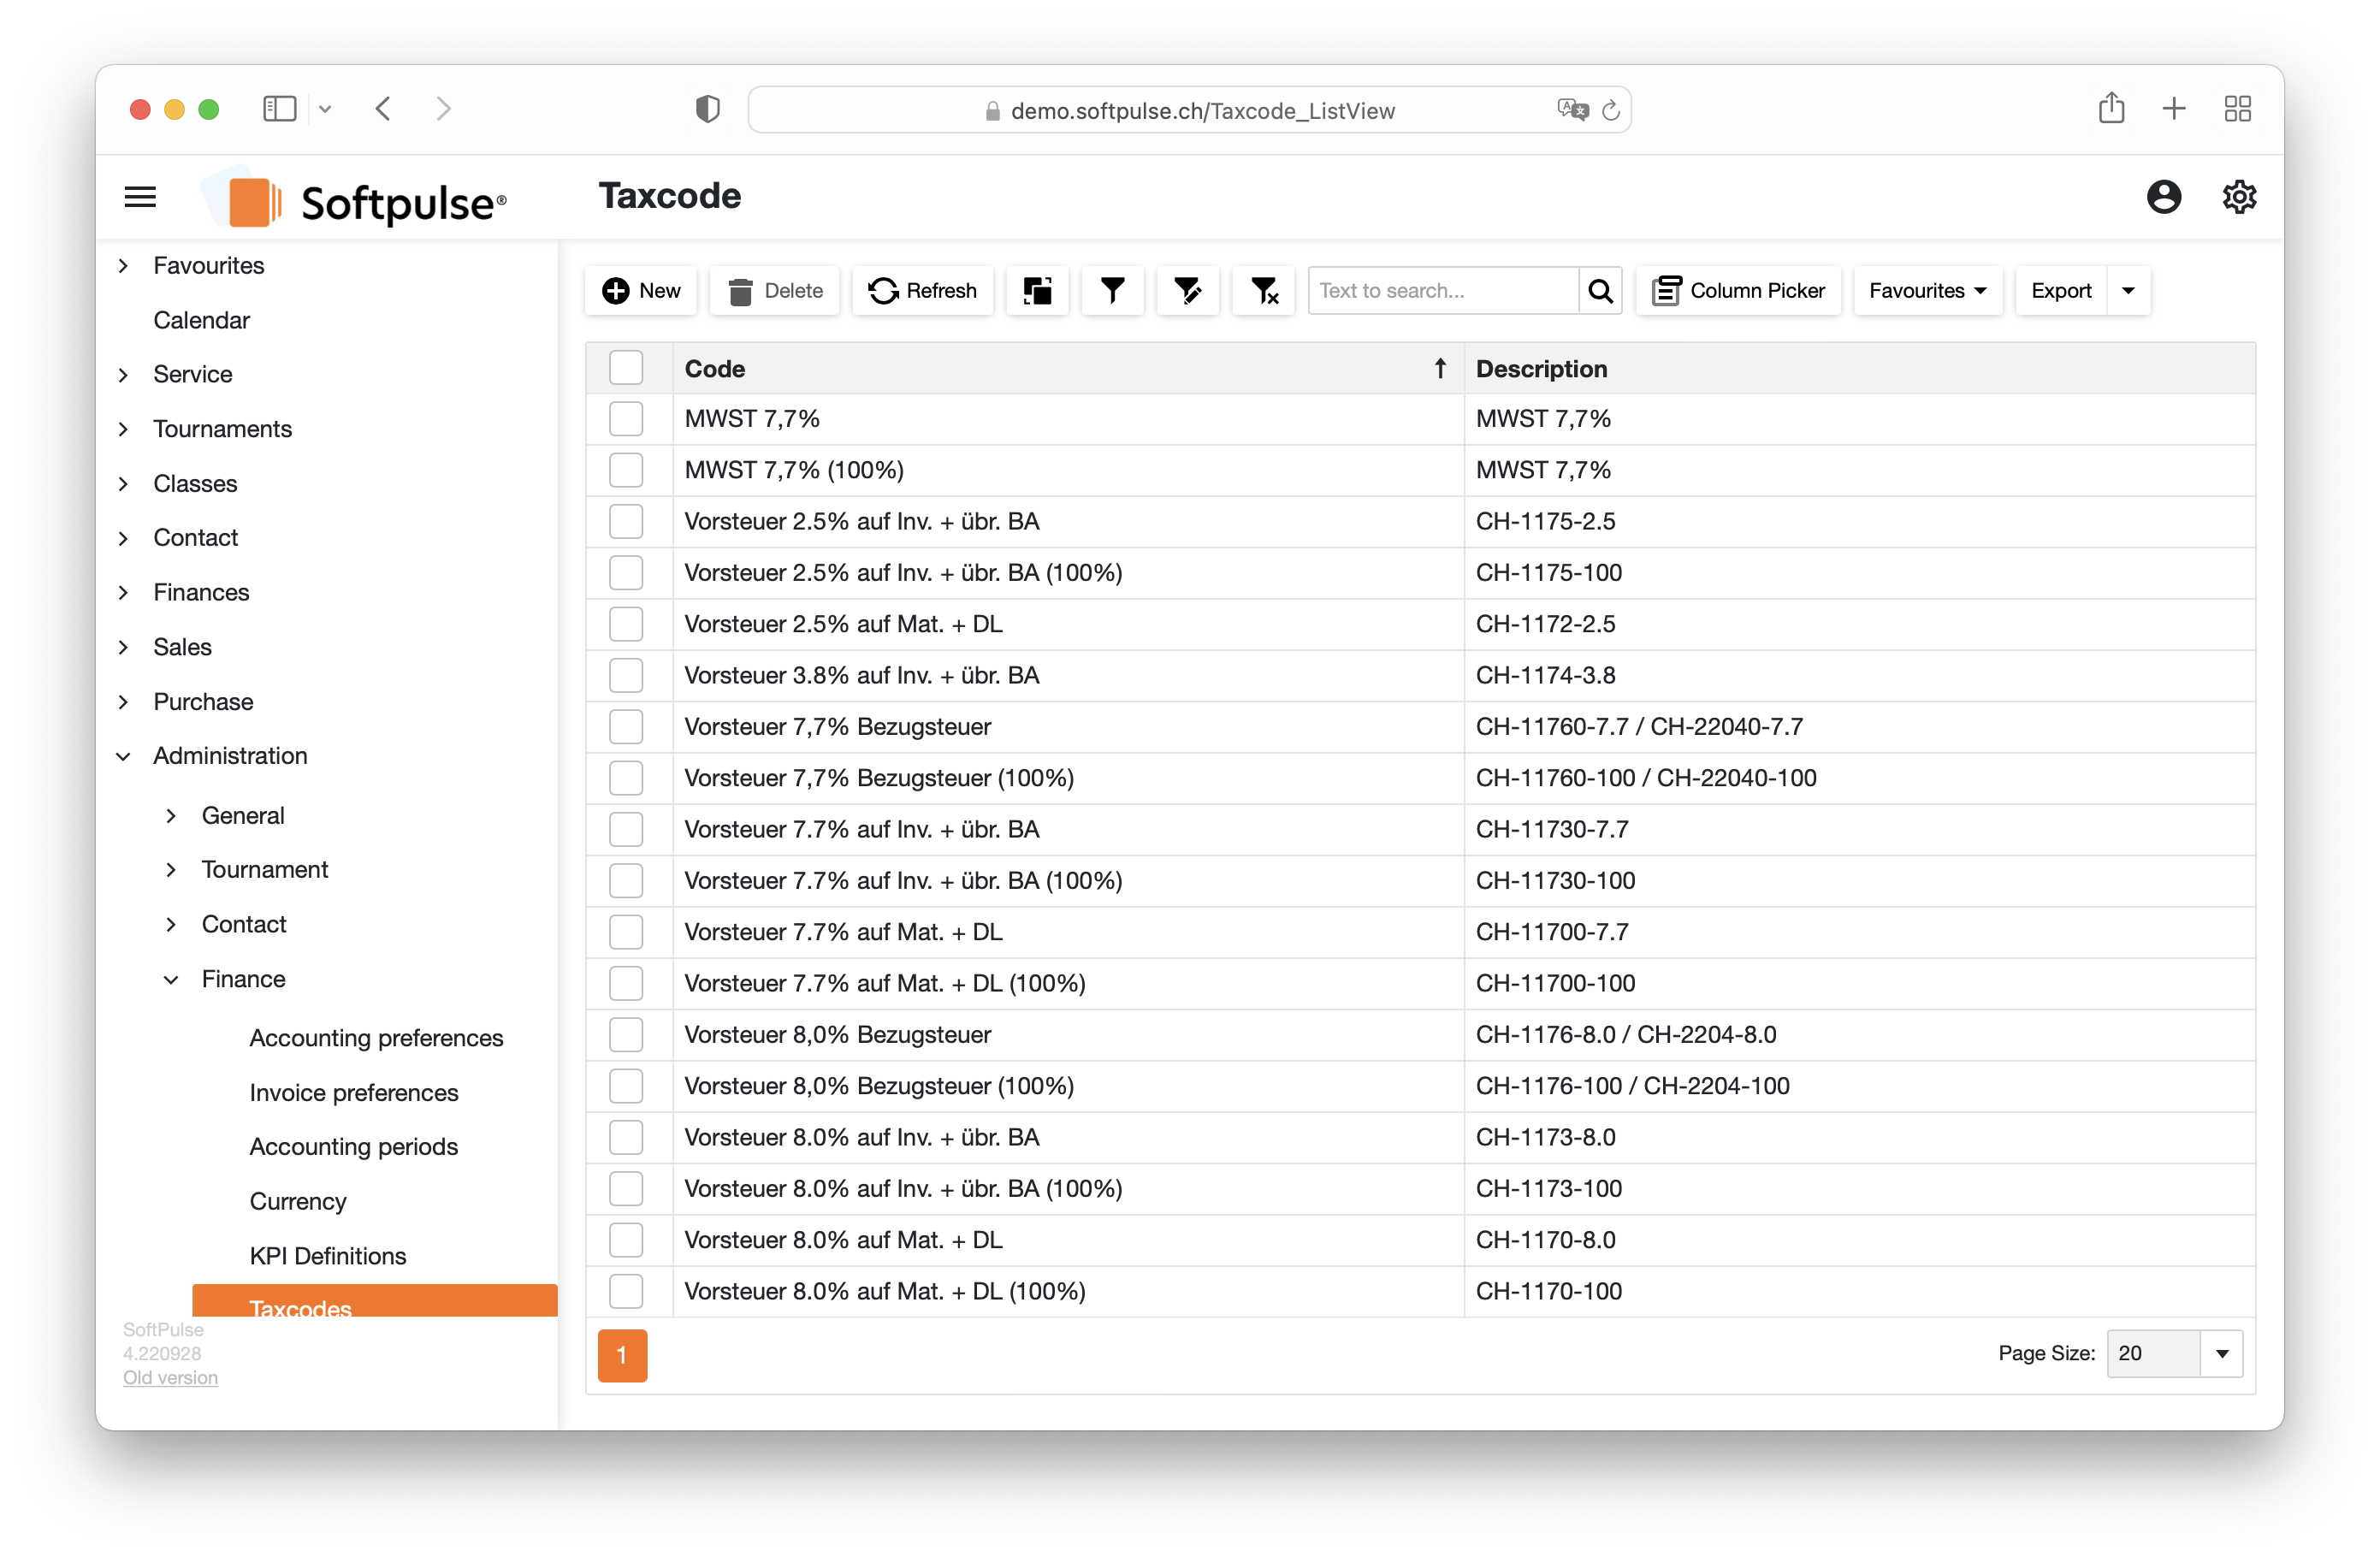Open the settings gear icon
The width and height of the screenshot is (2380, 1557).
2238,197
